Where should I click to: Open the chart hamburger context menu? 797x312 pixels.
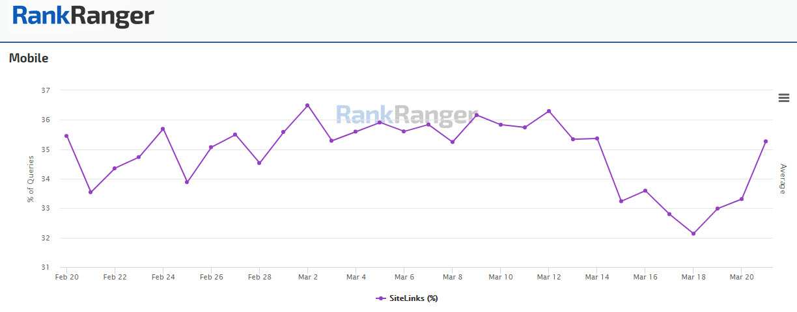coord(784,98)
